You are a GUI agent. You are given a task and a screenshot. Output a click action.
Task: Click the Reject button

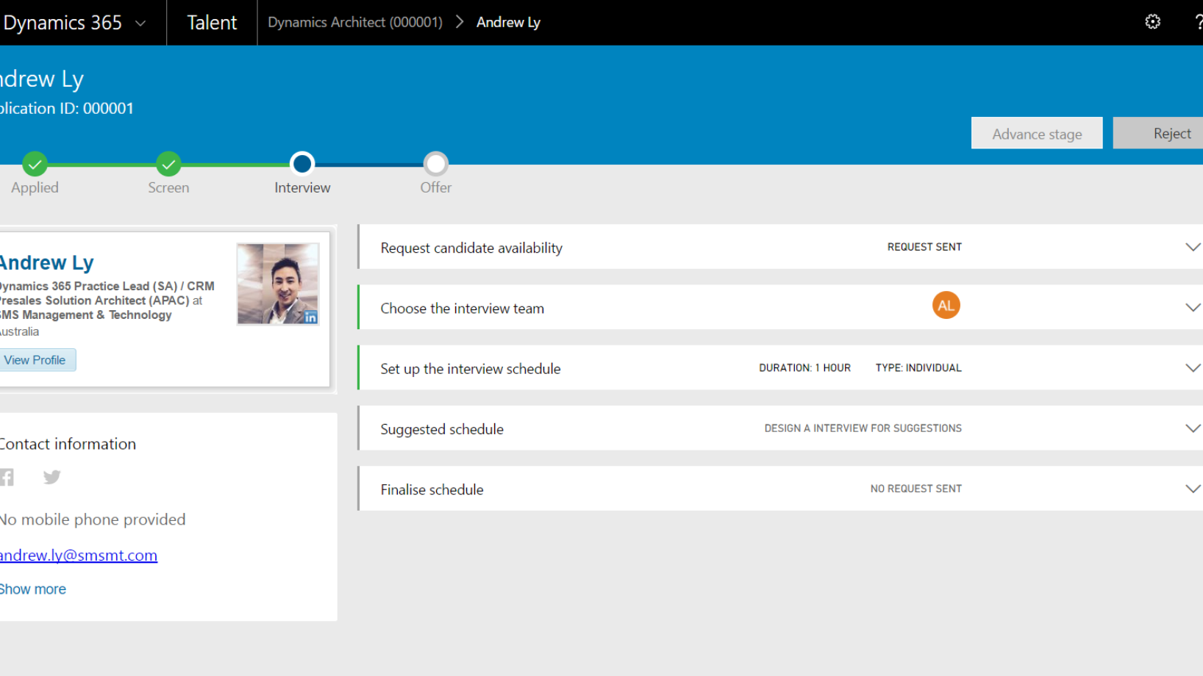[x=1158, y=133]
